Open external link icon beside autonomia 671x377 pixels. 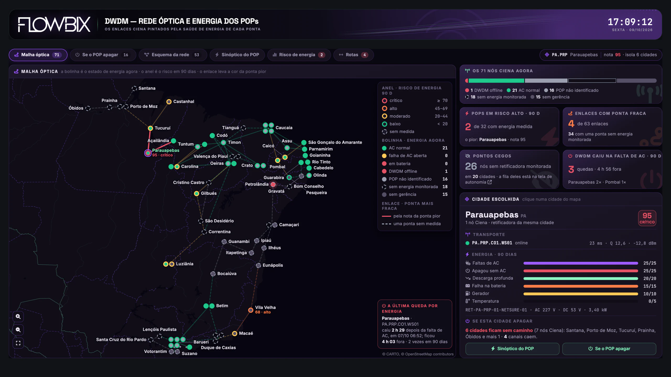[x=490, y=182]
